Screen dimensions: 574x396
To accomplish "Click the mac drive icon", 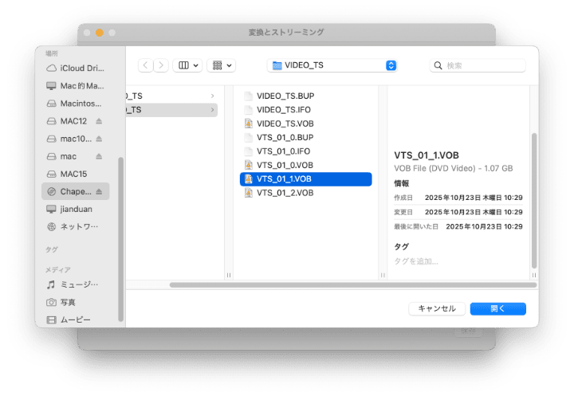I will click(51, 156).
